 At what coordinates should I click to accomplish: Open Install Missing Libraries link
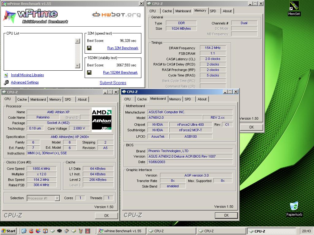pos(27,75)
